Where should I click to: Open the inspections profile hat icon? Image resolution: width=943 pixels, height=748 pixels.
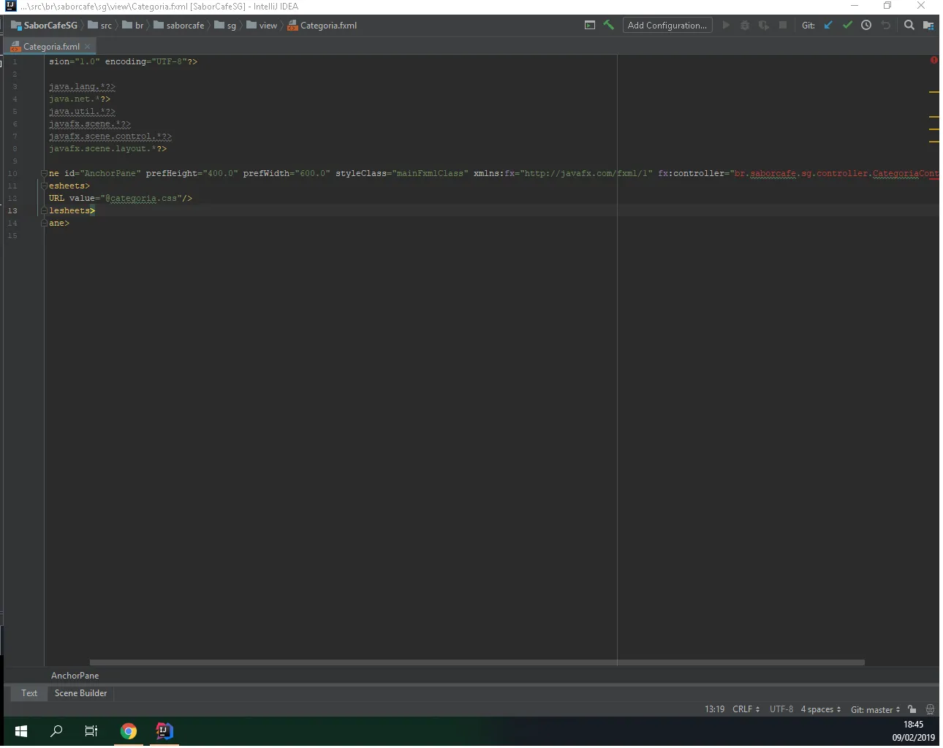[930, 709]
